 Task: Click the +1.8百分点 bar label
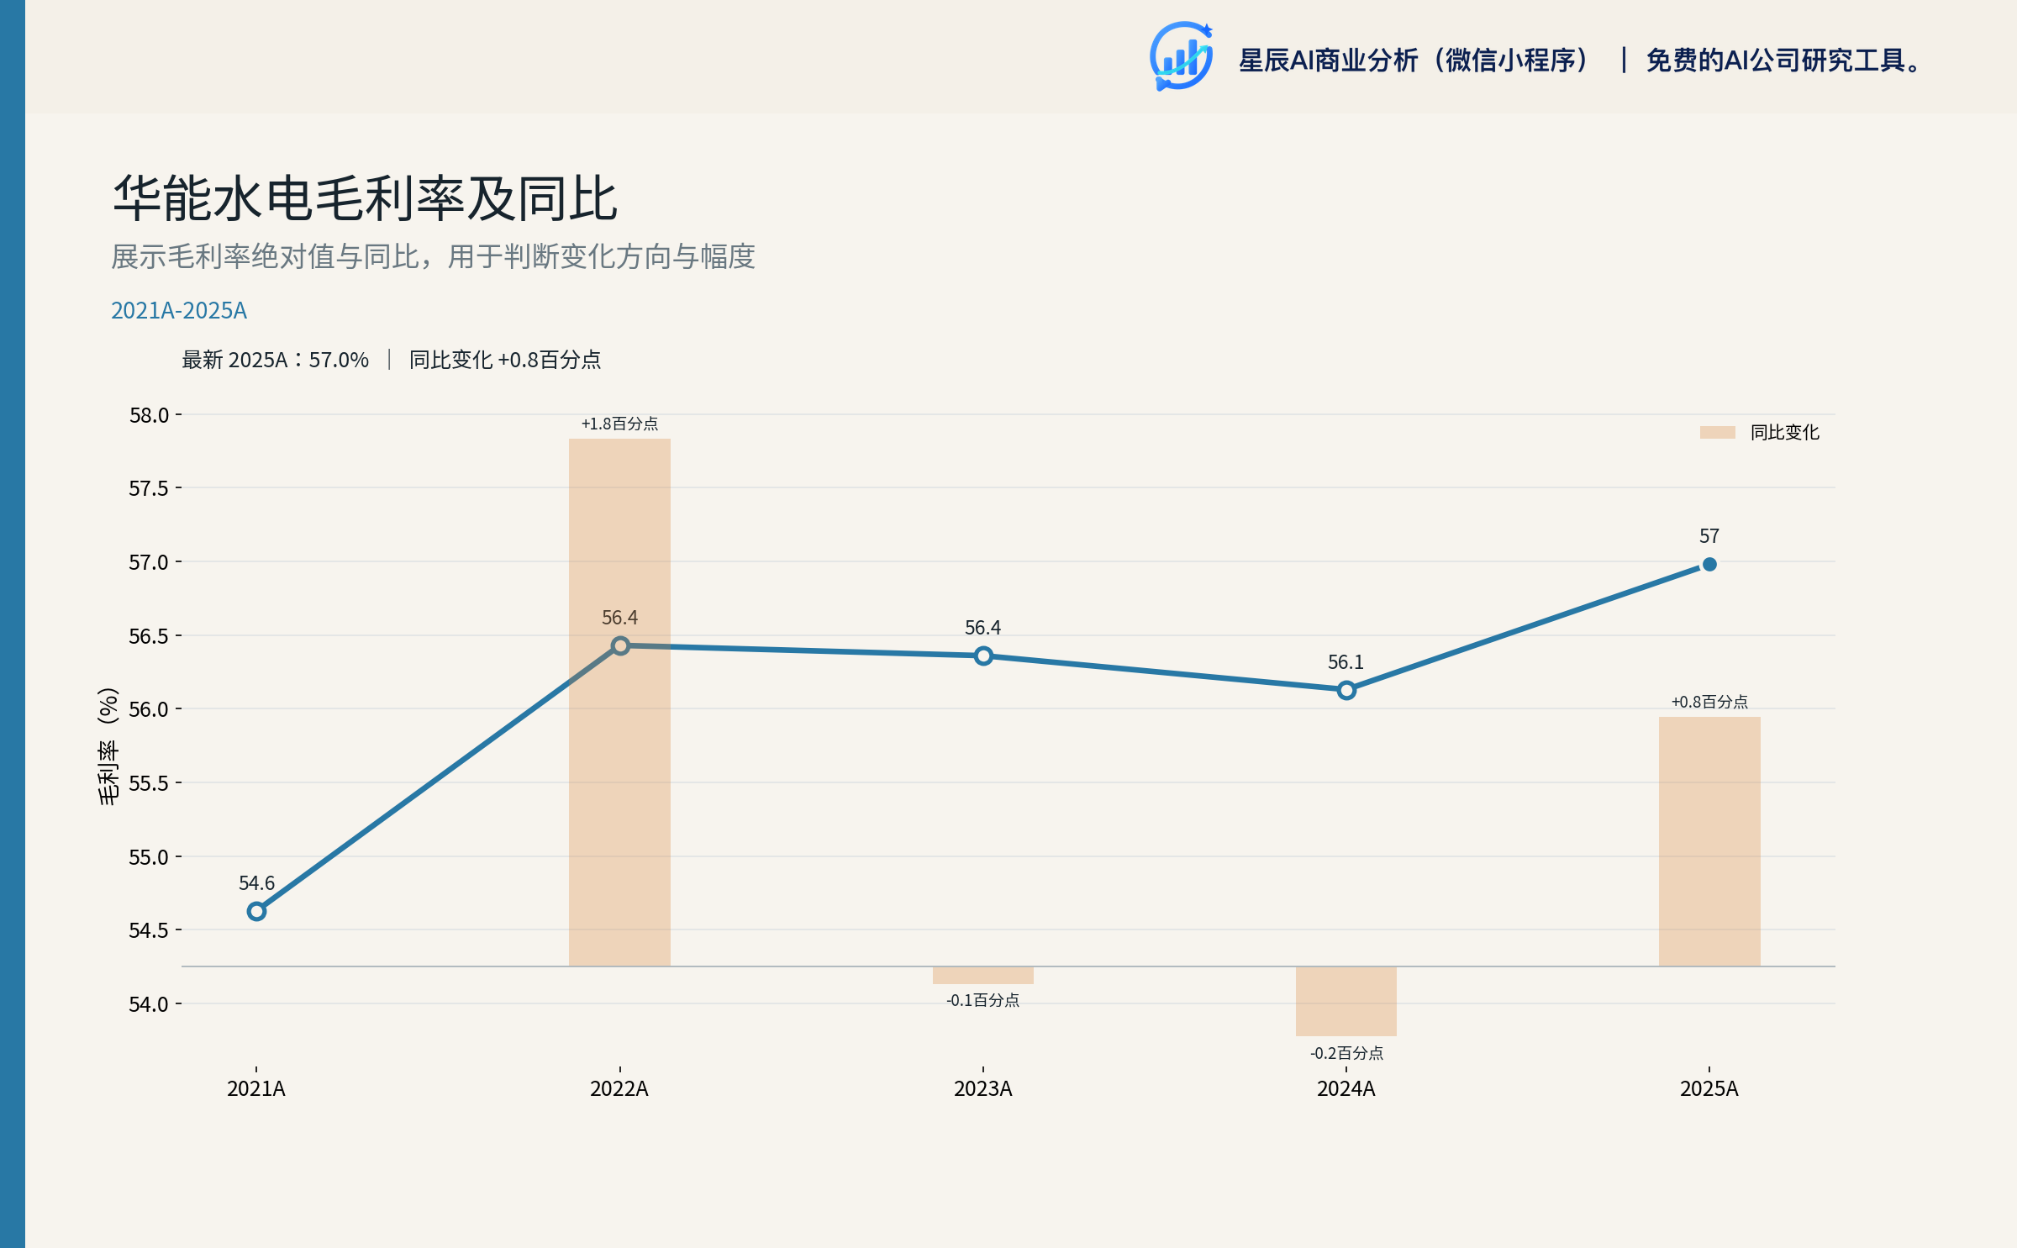[620, 424]
